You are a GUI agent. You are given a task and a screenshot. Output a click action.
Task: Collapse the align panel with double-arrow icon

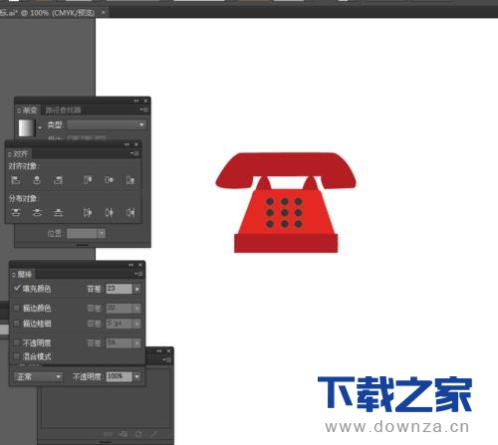[x=126, y=144]
